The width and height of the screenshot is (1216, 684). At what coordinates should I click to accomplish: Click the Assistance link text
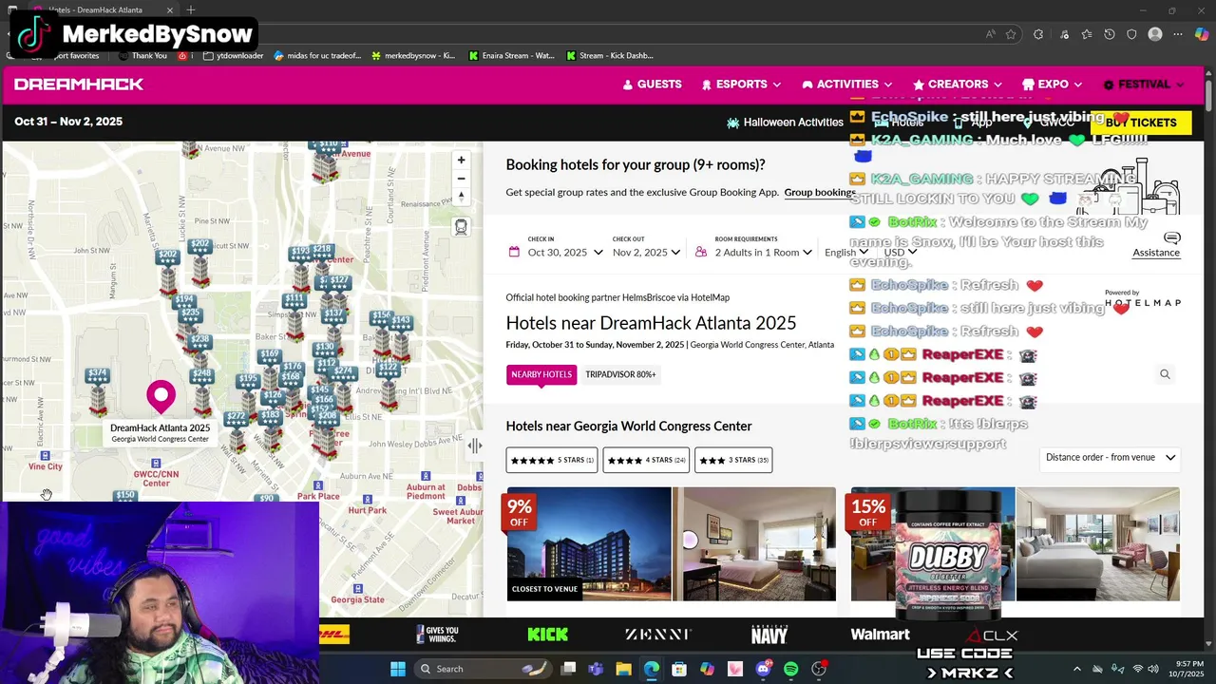click(1156, 253)
